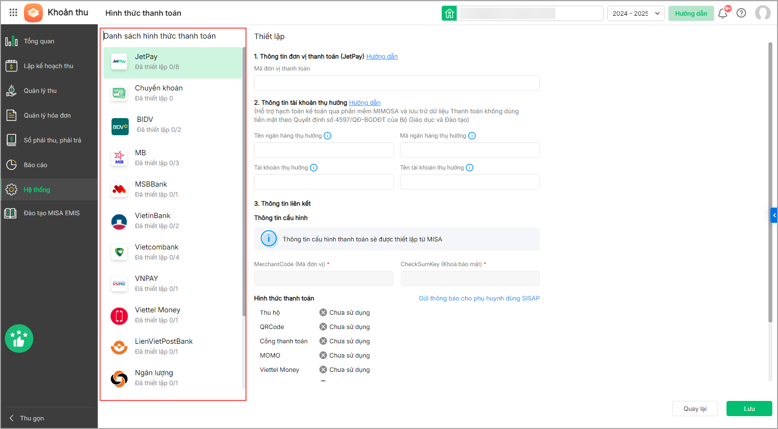The height and width of the screenshot is (429, 778).
Task: Collapse sidebar with Thu gọn
Action: 31,418
